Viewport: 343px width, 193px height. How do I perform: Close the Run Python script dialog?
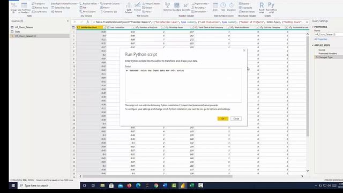point(244,50)
